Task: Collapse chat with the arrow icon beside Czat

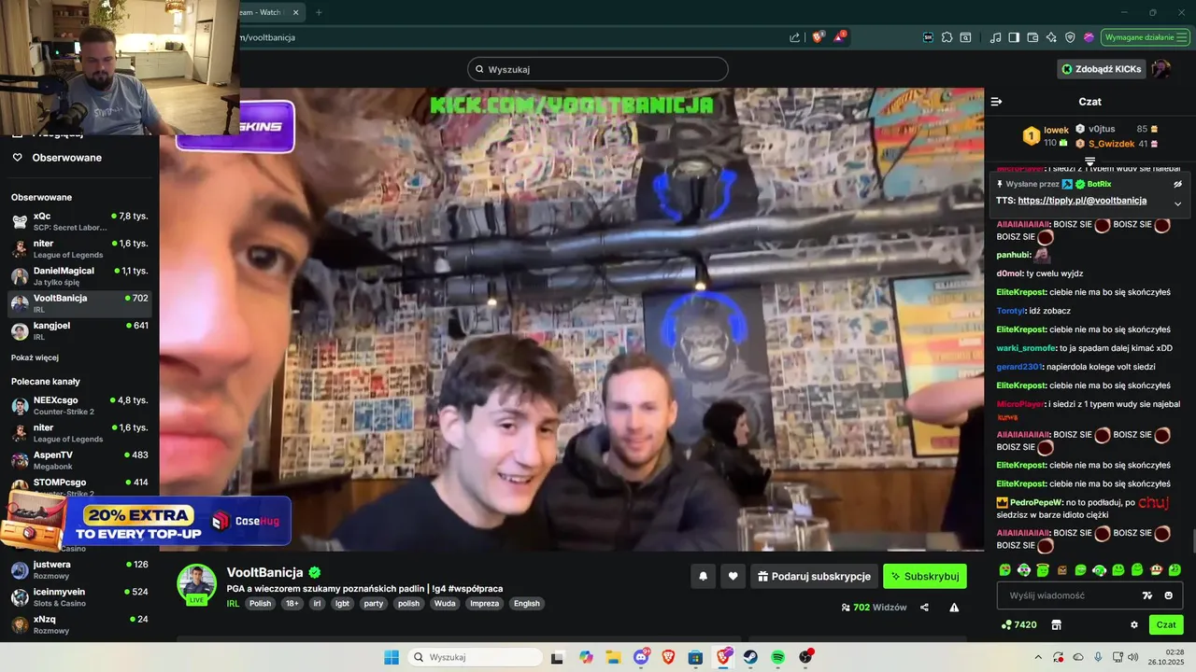Action: click(x=996, y=102)
